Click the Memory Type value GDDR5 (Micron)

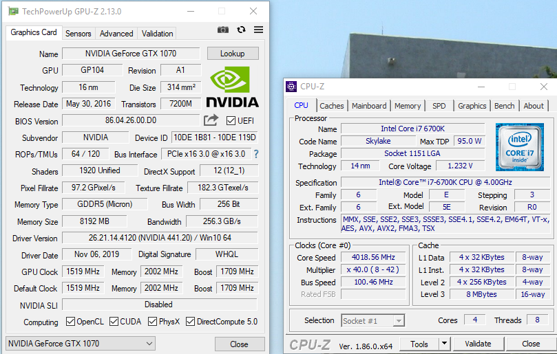click(x=105, y=204)
